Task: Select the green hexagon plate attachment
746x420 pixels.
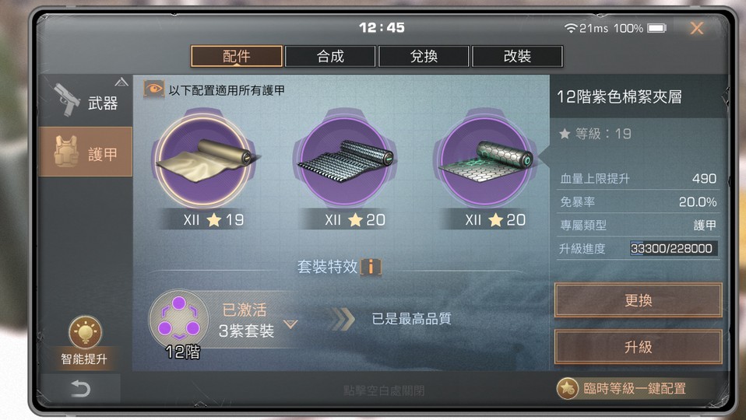Action: pos(485,160)
